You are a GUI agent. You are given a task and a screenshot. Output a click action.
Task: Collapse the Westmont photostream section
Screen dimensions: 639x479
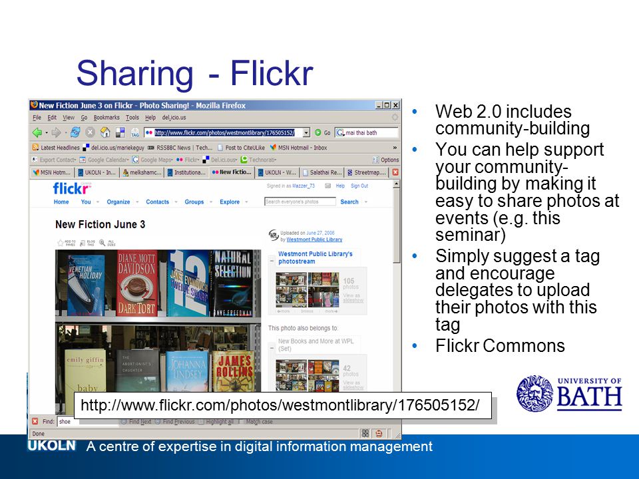point(272,260)
